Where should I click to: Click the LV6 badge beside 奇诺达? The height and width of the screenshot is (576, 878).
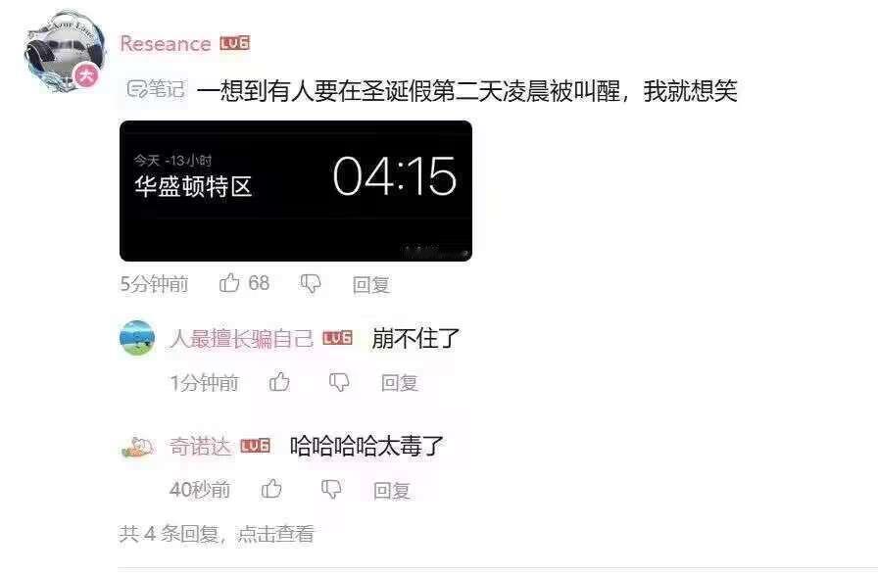(256, 446)
